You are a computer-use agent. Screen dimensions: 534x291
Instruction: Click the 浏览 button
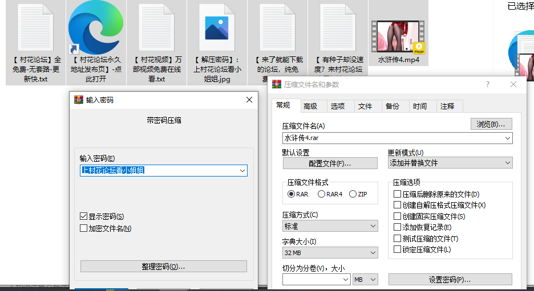491,124
